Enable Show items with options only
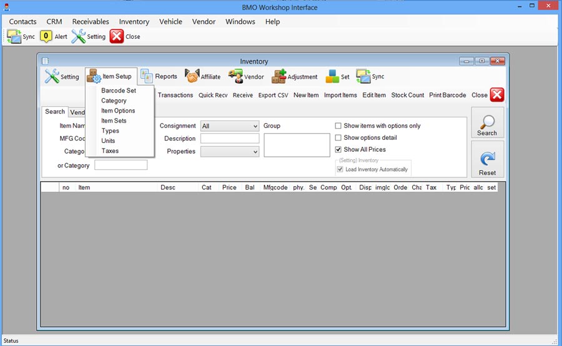This screenshot has height=346, width=562. (338, 126)
